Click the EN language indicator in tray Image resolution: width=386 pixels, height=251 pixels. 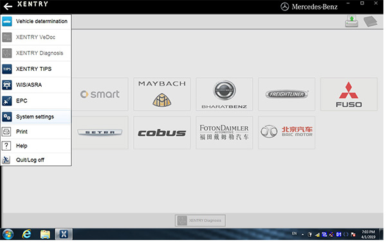pyautogui.click(x=295, y=234)
